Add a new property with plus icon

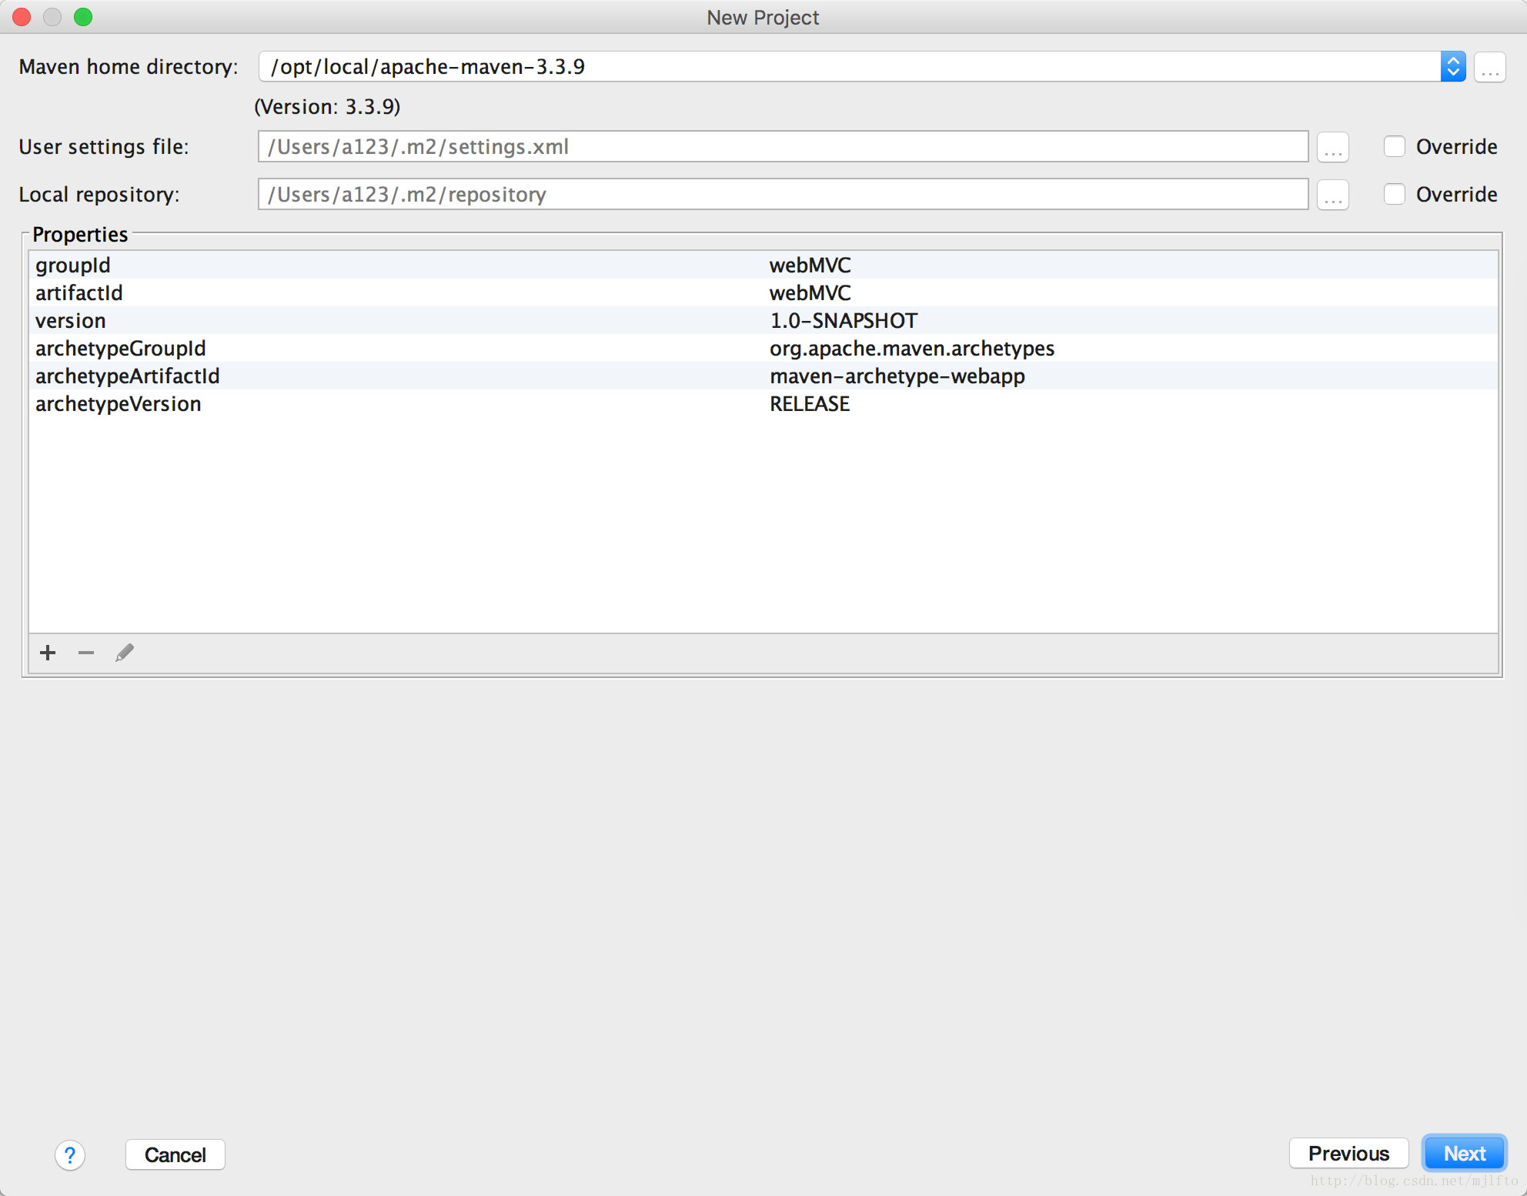point(48,653)
